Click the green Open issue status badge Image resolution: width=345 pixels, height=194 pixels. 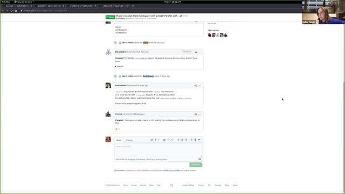[110, 17]
